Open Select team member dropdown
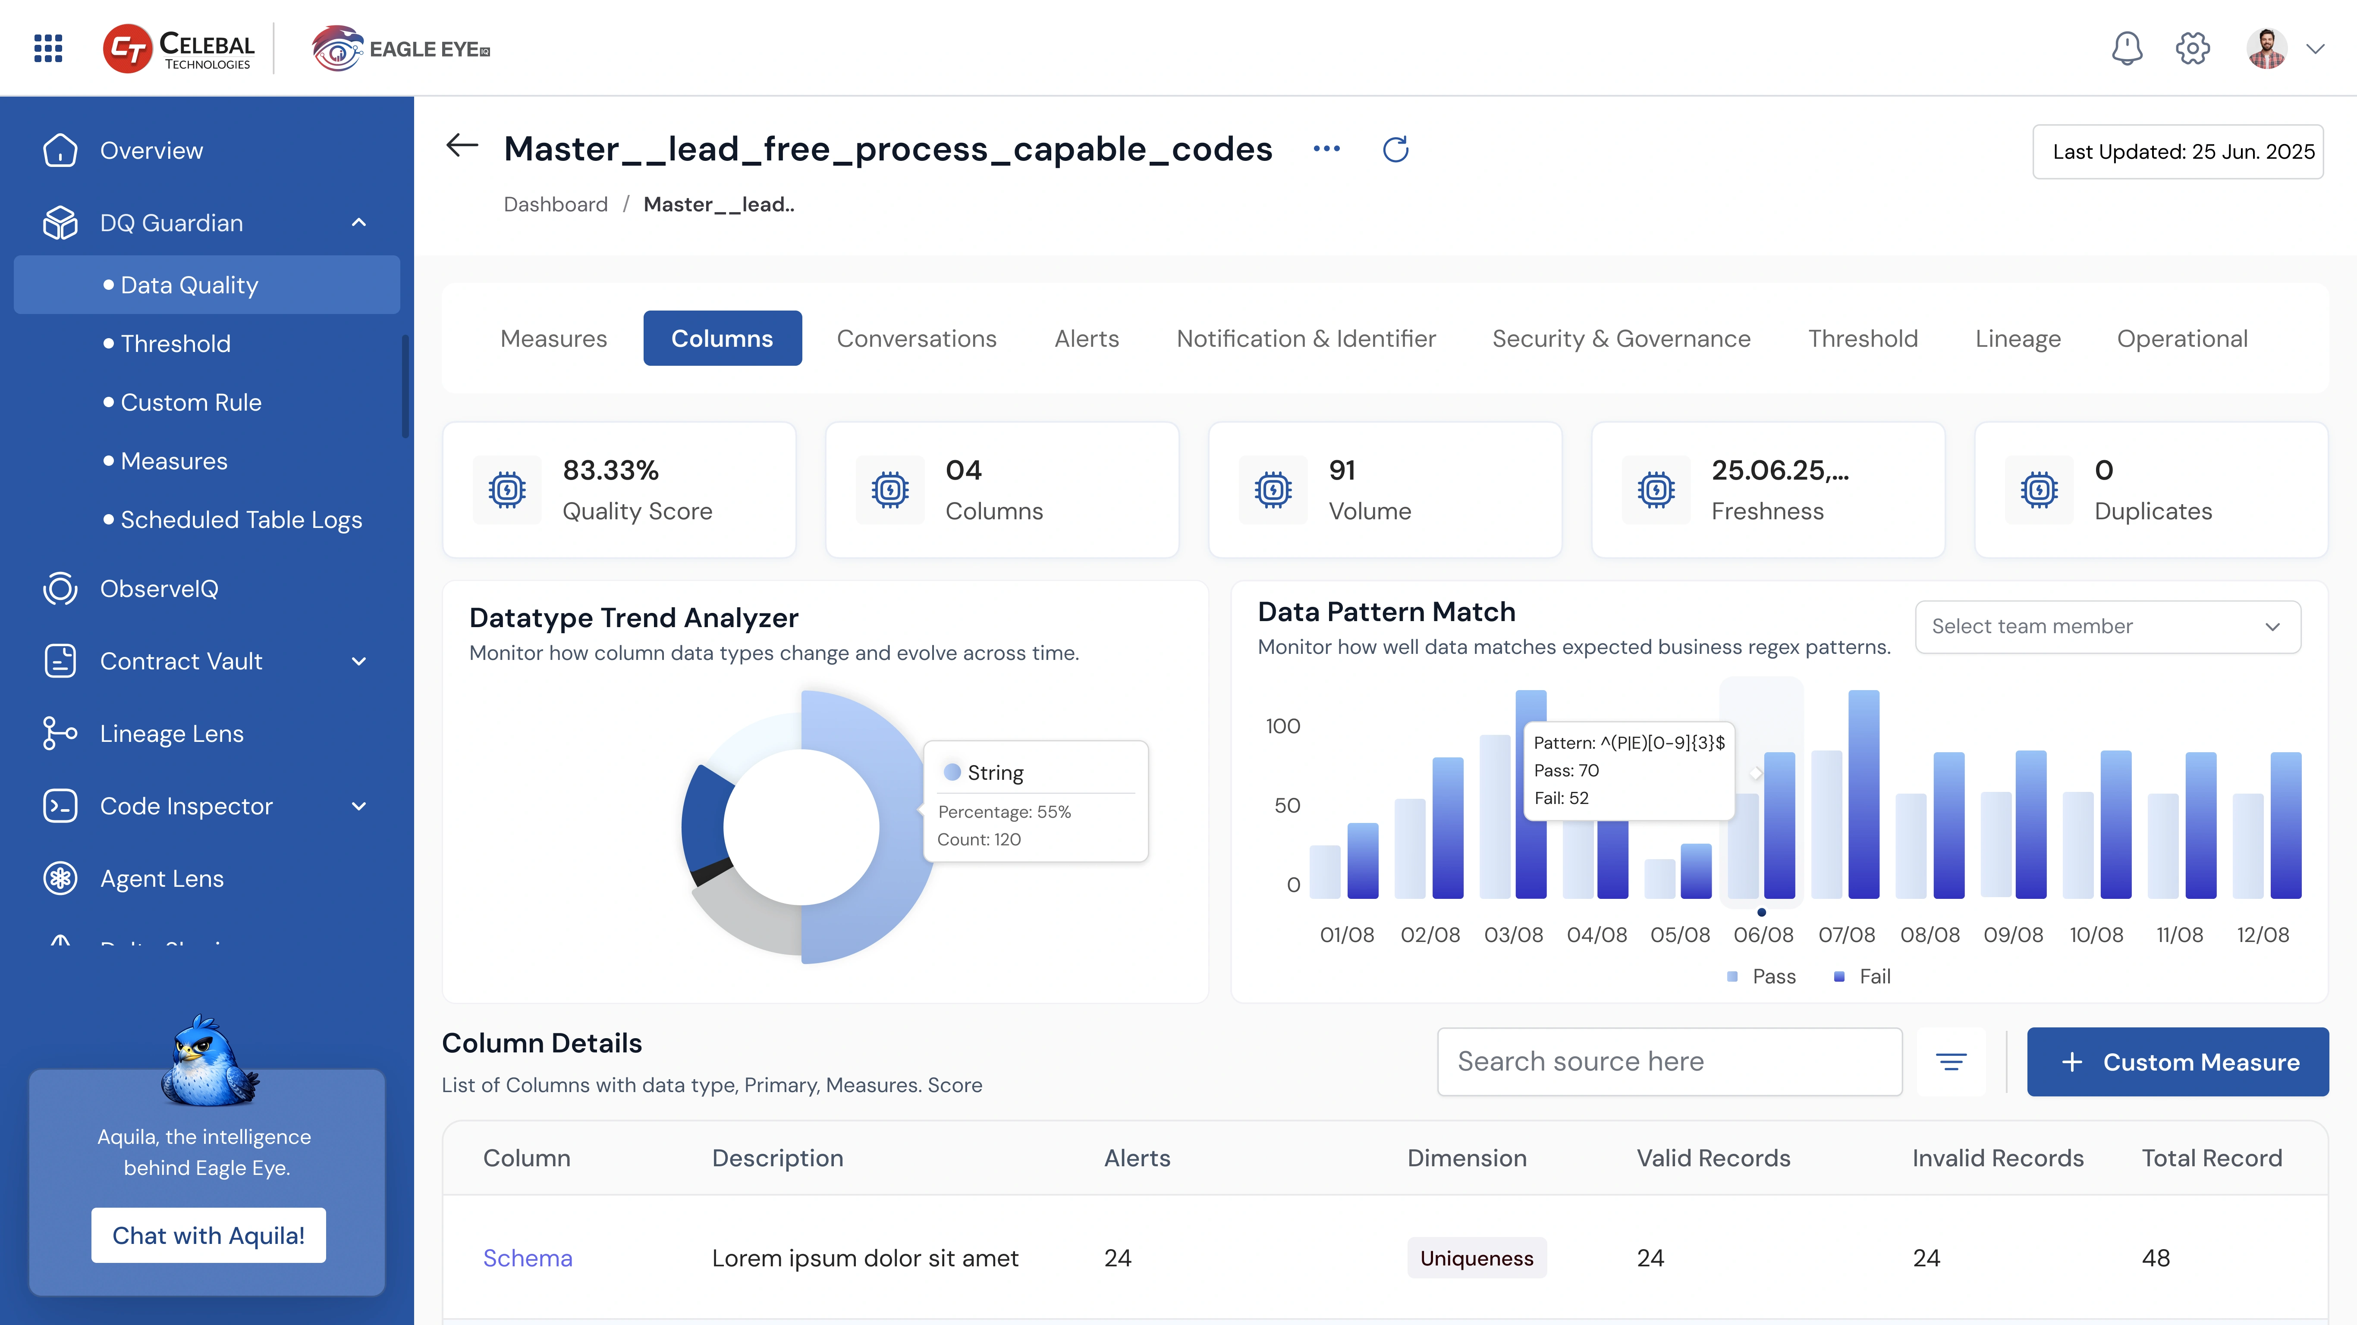The height and width of the screenshot is (1325, 2357). 2108,626
